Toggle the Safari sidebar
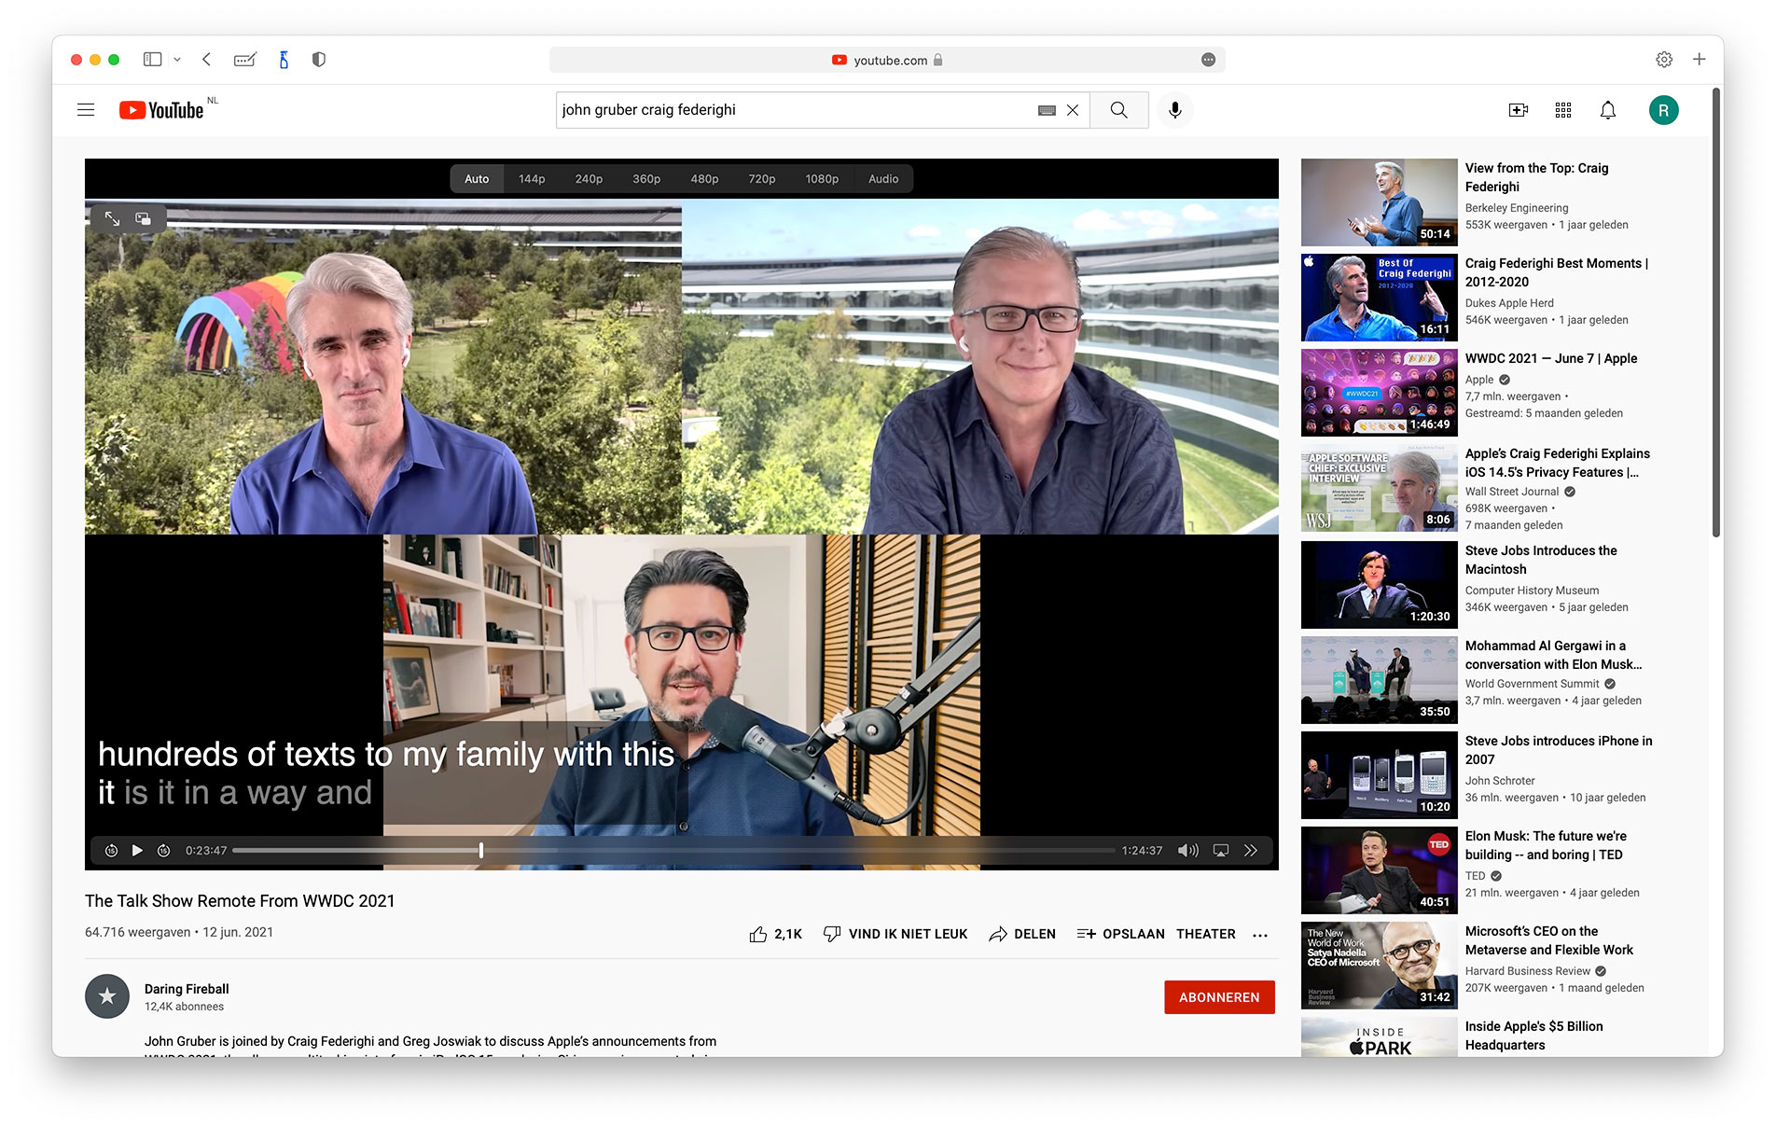The image size is (1776, 1126). pyautogui.click(x=152, y=59)
